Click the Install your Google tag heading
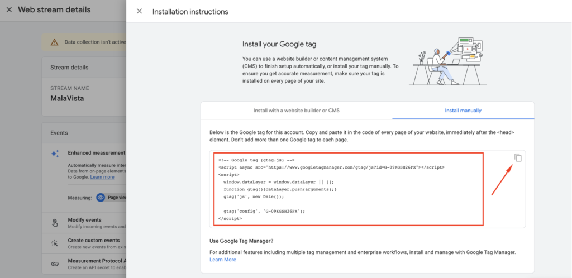572x278 pixels. coord(279,45)
